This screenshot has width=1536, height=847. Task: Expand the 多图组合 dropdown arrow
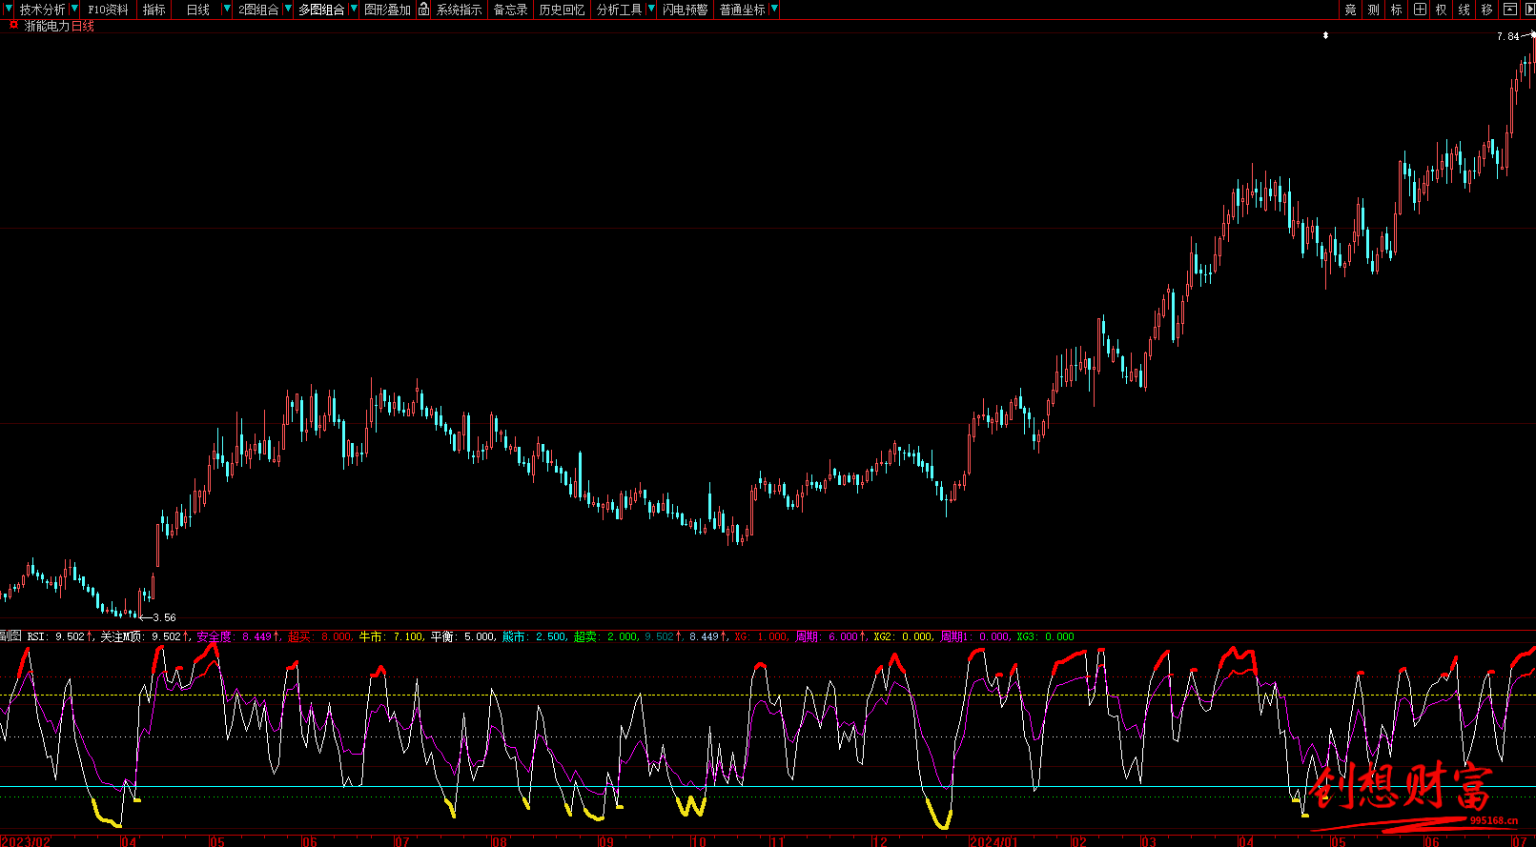click(354, 9)
